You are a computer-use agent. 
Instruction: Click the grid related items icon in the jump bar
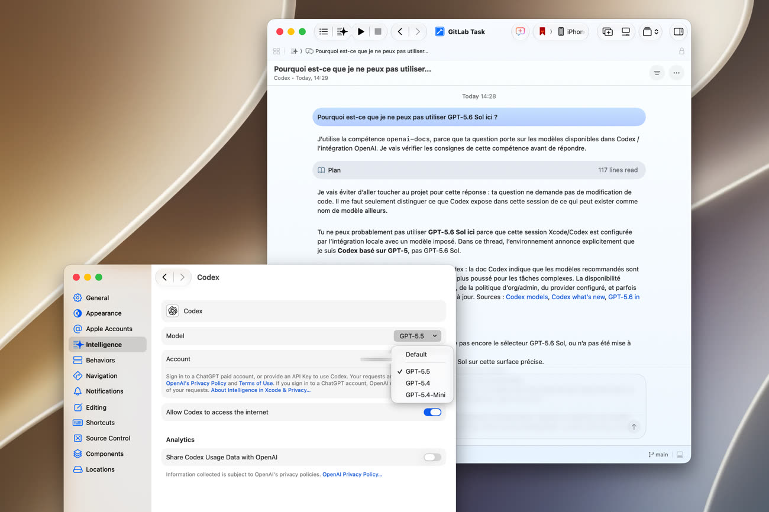pos(276,51)
